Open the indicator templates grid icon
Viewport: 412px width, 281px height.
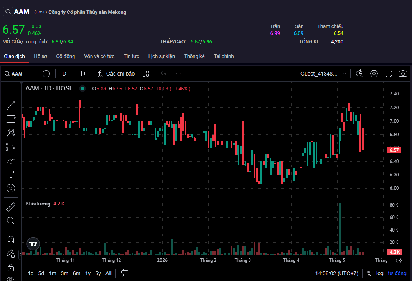pos(146,74)
